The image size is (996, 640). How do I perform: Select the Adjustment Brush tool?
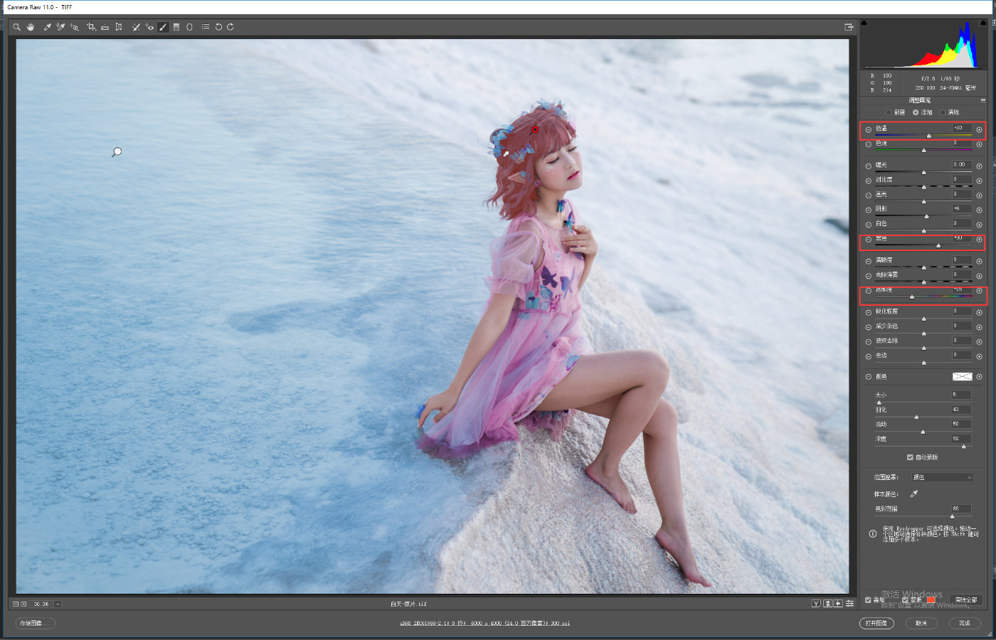[163, 27]
